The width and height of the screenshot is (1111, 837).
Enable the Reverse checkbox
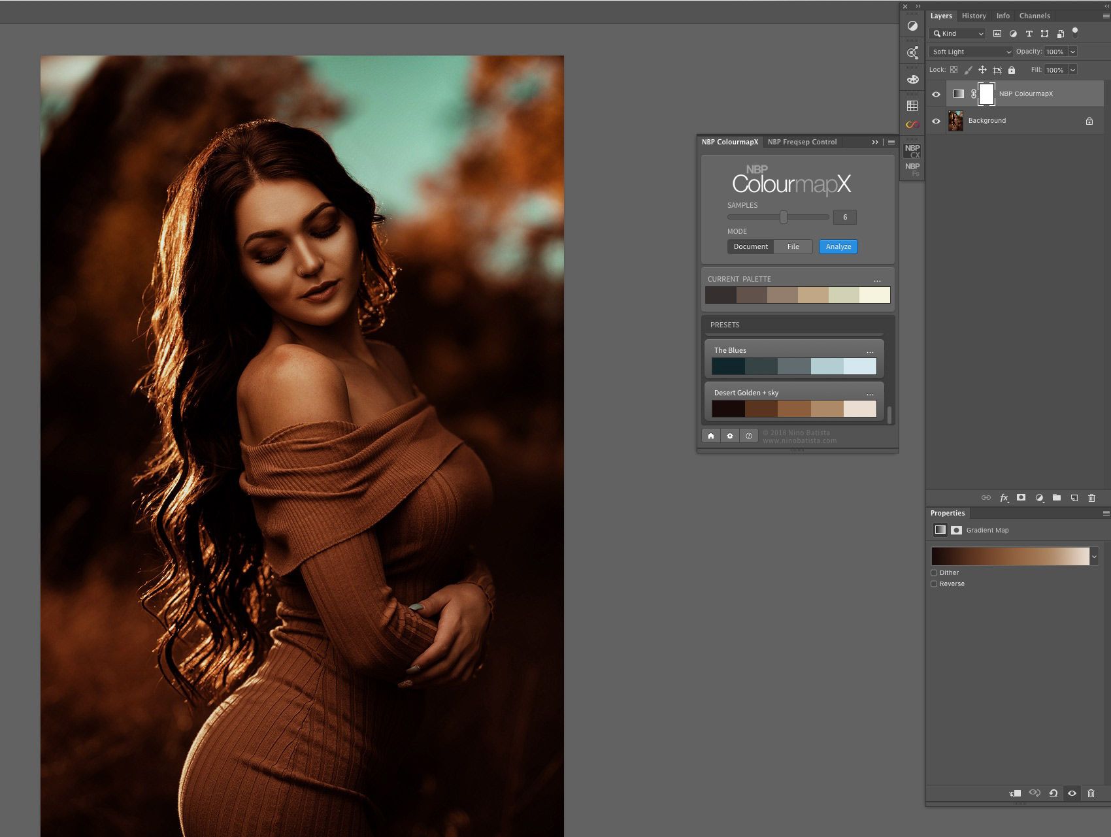coord(934,584)
